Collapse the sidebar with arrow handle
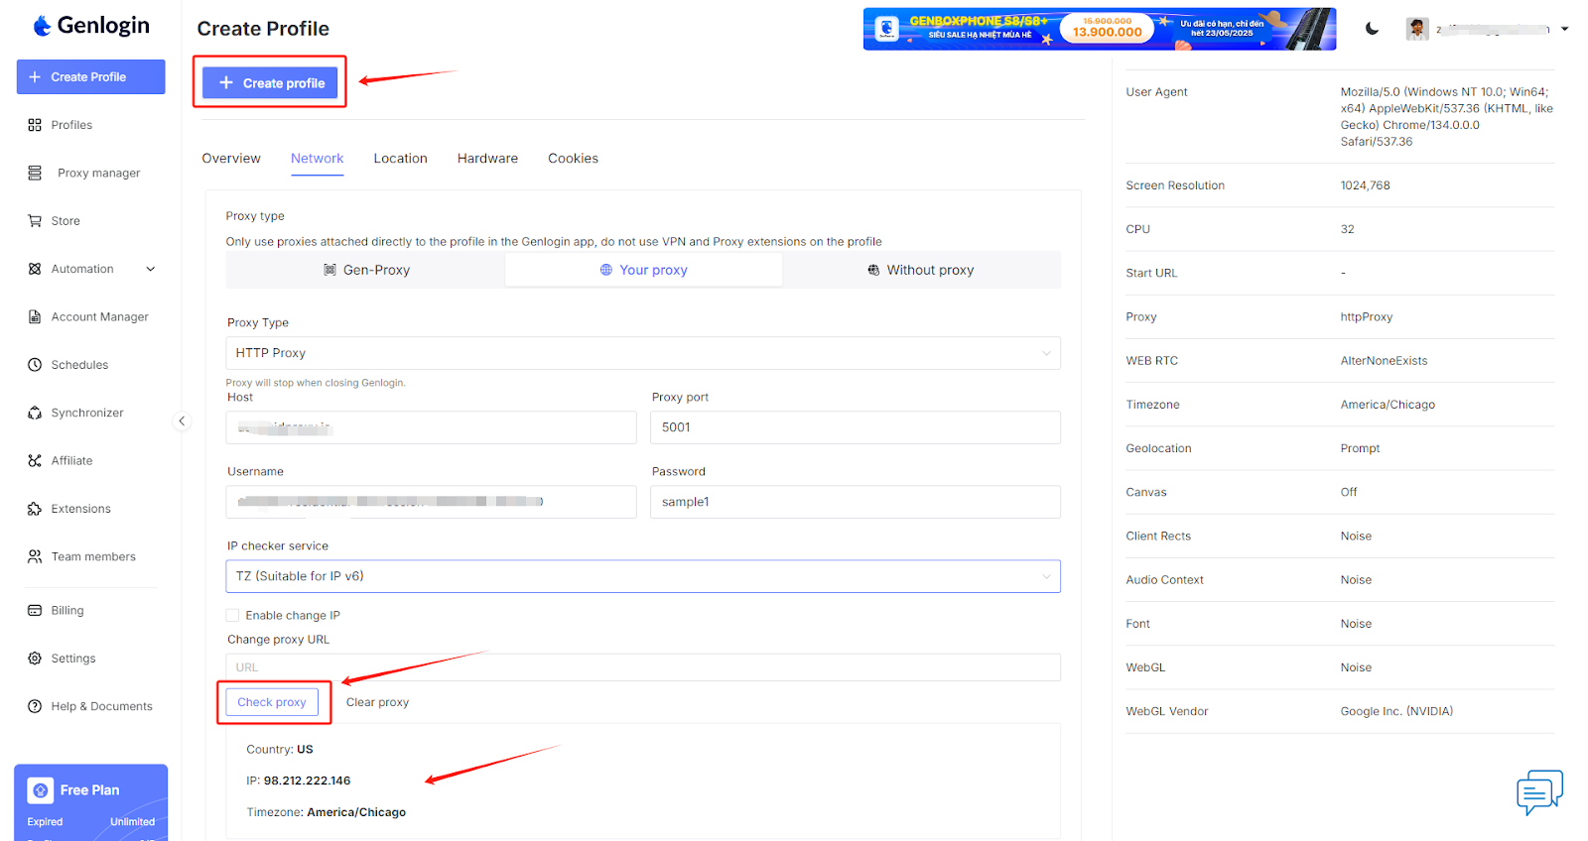This screenshot has width=1588, height=841. point(182,421)
